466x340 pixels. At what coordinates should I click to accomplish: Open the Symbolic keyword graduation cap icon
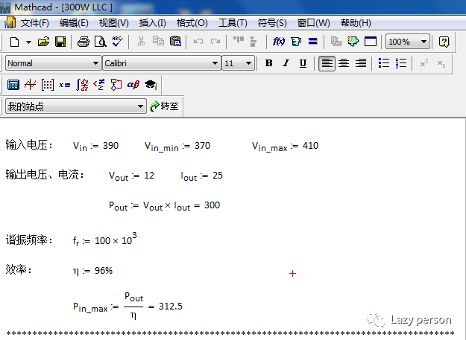151,85
